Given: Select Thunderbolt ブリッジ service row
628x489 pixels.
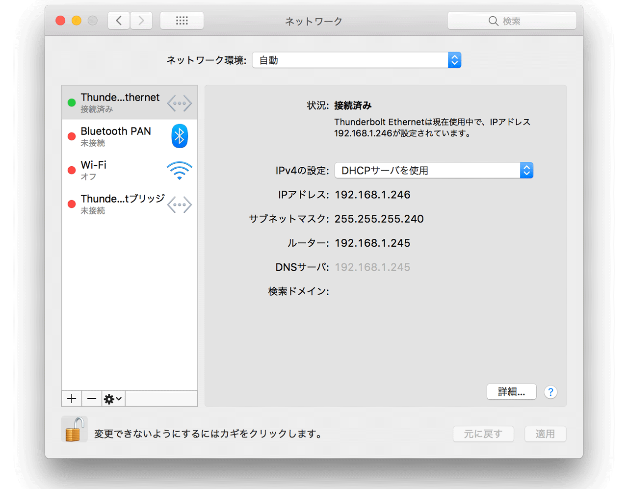Looking at the screenshot, I should [x=130, y=204].
